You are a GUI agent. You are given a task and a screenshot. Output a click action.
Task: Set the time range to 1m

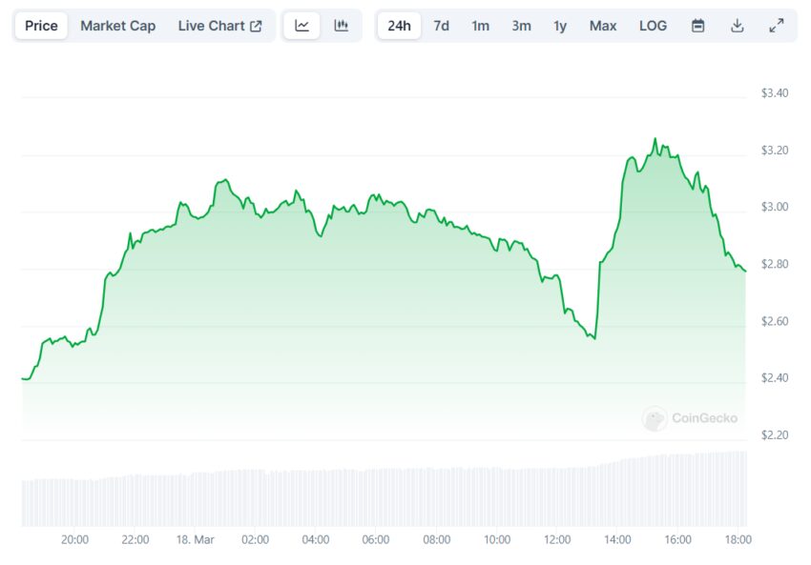480,26
